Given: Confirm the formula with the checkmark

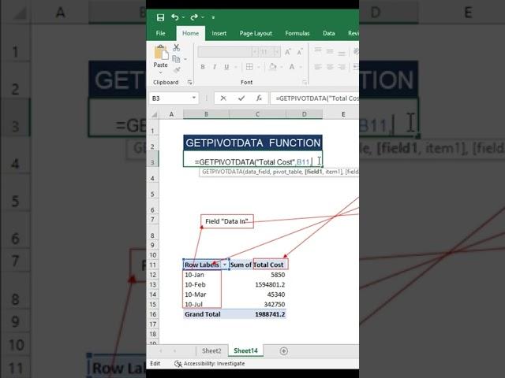Looking at the screenshot, I should (241, 98).
